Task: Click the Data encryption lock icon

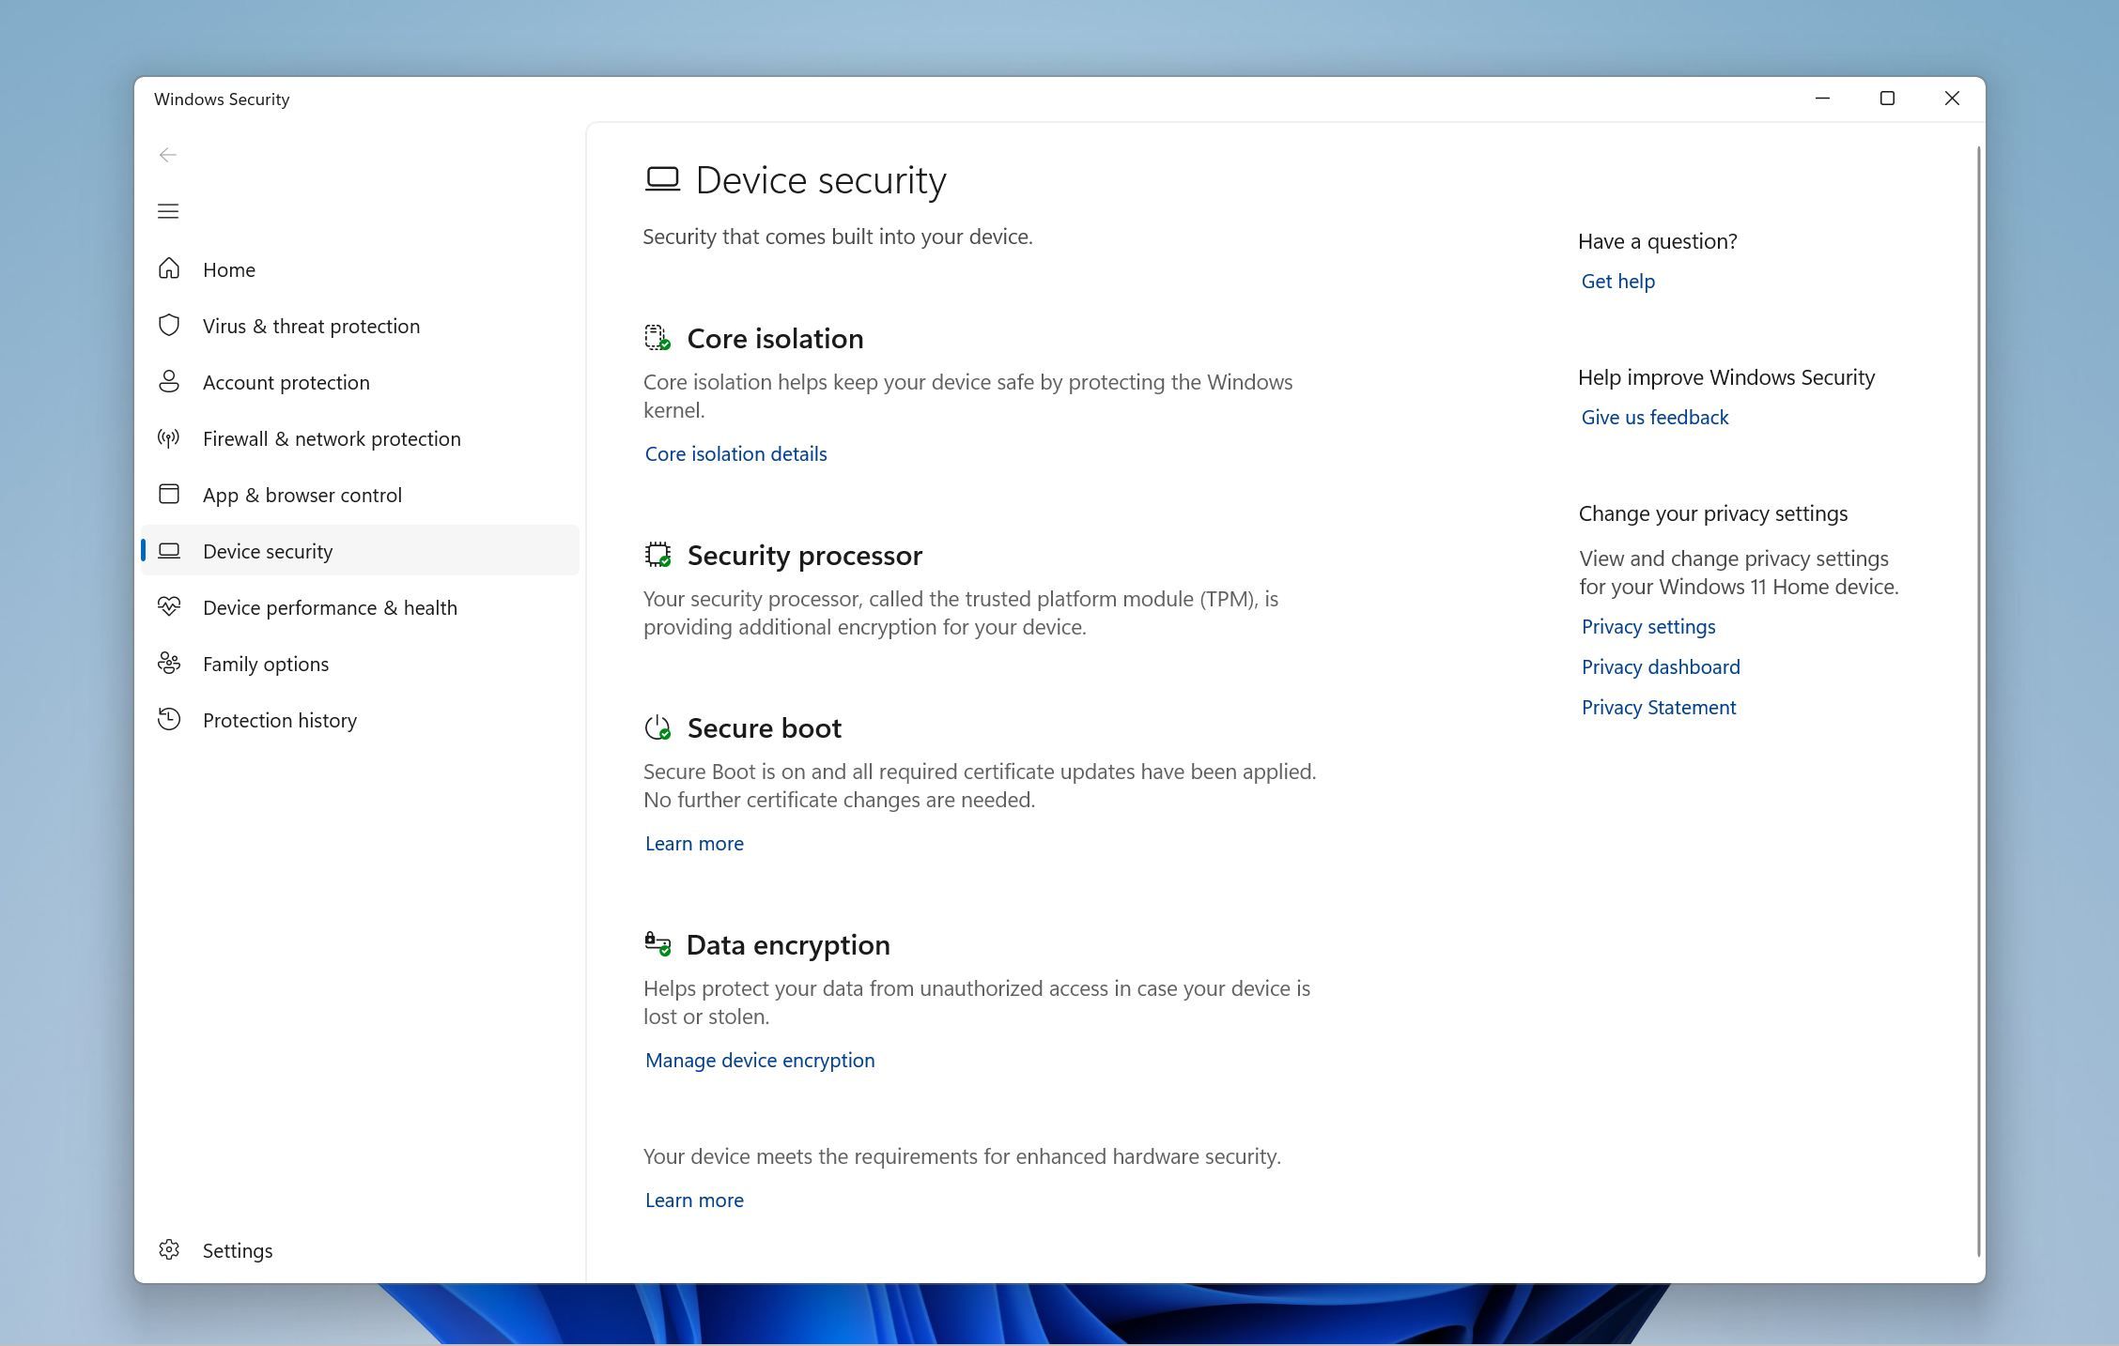Action: [657, 944]
